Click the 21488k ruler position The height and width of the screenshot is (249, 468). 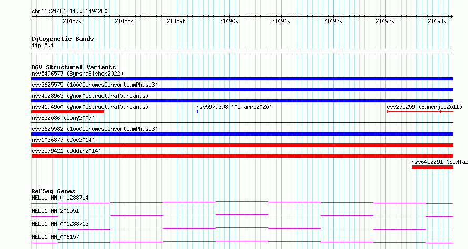[124, 21]
